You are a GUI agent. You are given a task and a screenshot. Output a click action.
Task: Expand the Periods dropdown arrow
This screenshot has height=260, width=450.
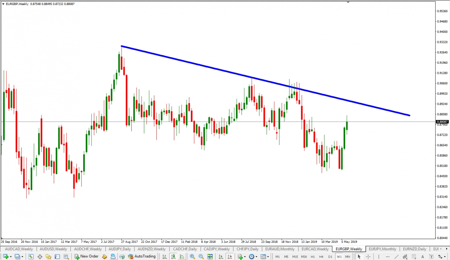coord(256,257)
